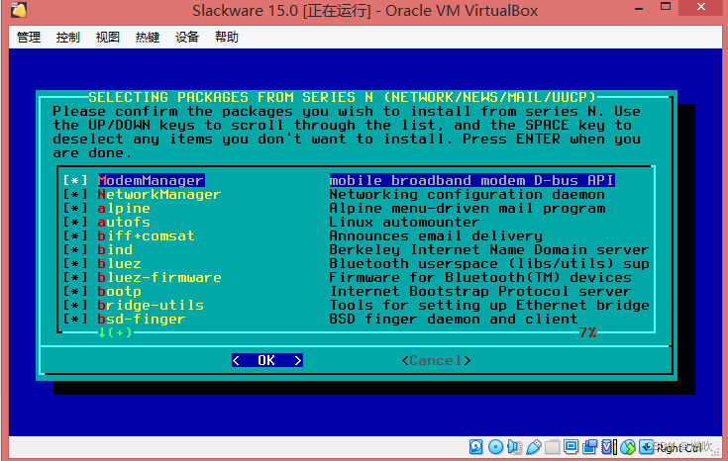Viewport: 728px width, 461px height.
Task: Select the bluez package name
Action: click(x=119, y=264)
